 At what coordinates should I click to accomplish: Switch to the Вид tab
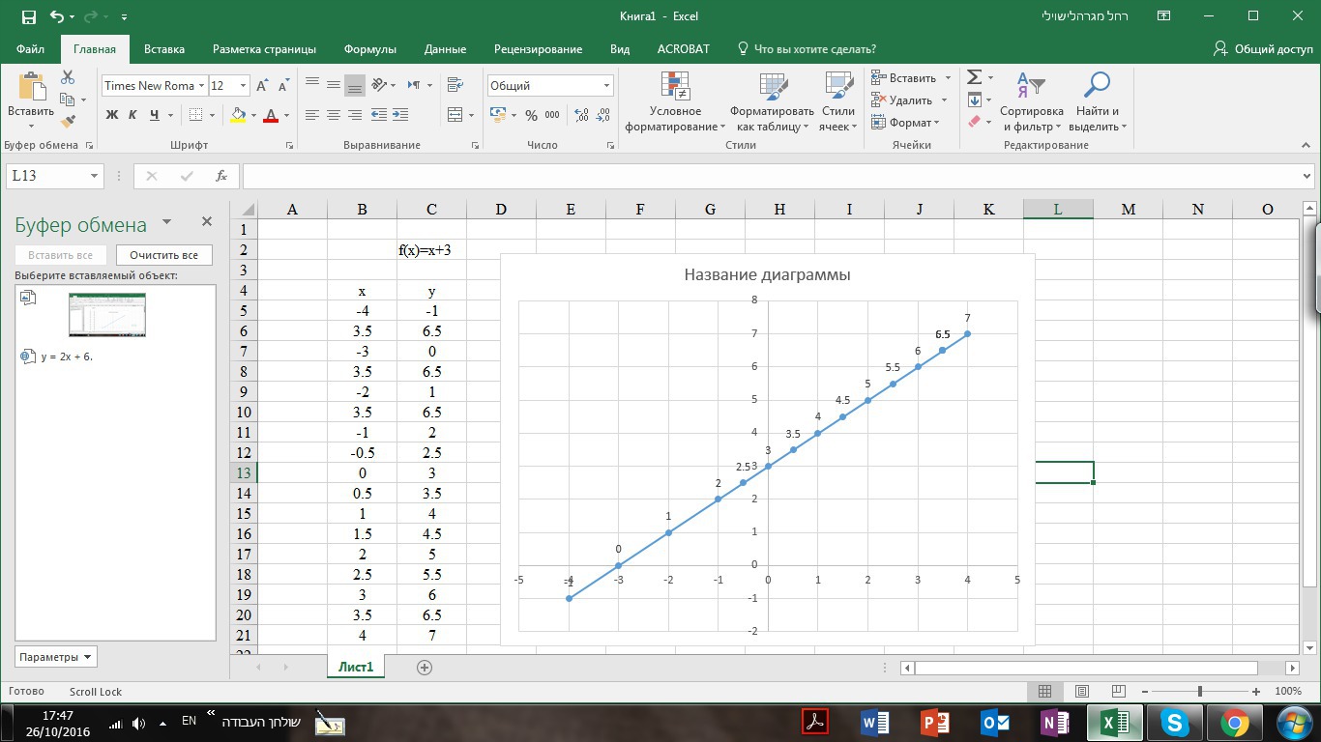coord(620,49)
